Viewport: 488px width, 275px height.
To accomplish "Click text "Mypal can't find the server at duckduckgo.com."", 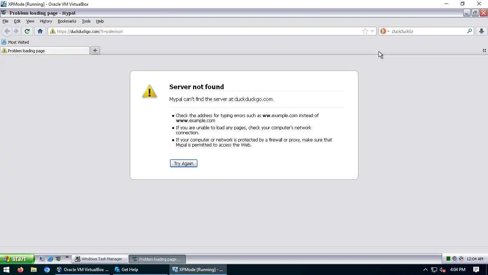I will pyautogui.click(x=221, y=99).
